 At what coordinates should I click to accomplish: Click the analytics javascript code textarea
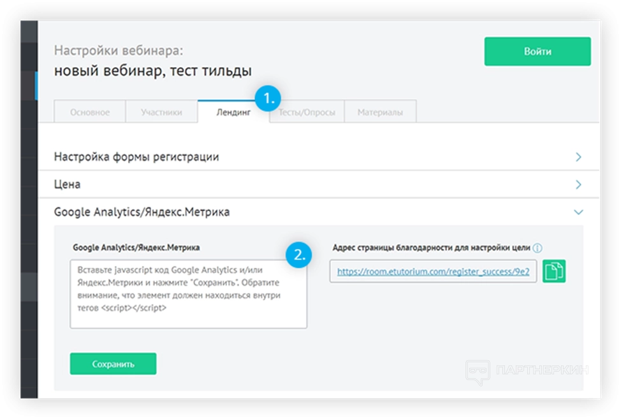[x=189, y=294]
